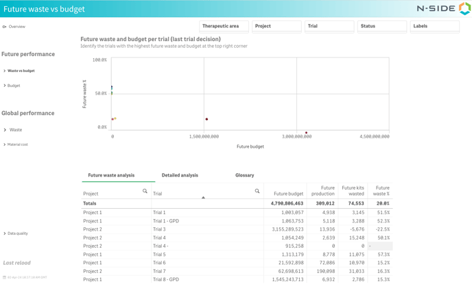Click the sort arrow under Trial column
This screenshot has height=284, width=472.
[x=203, y=198]
